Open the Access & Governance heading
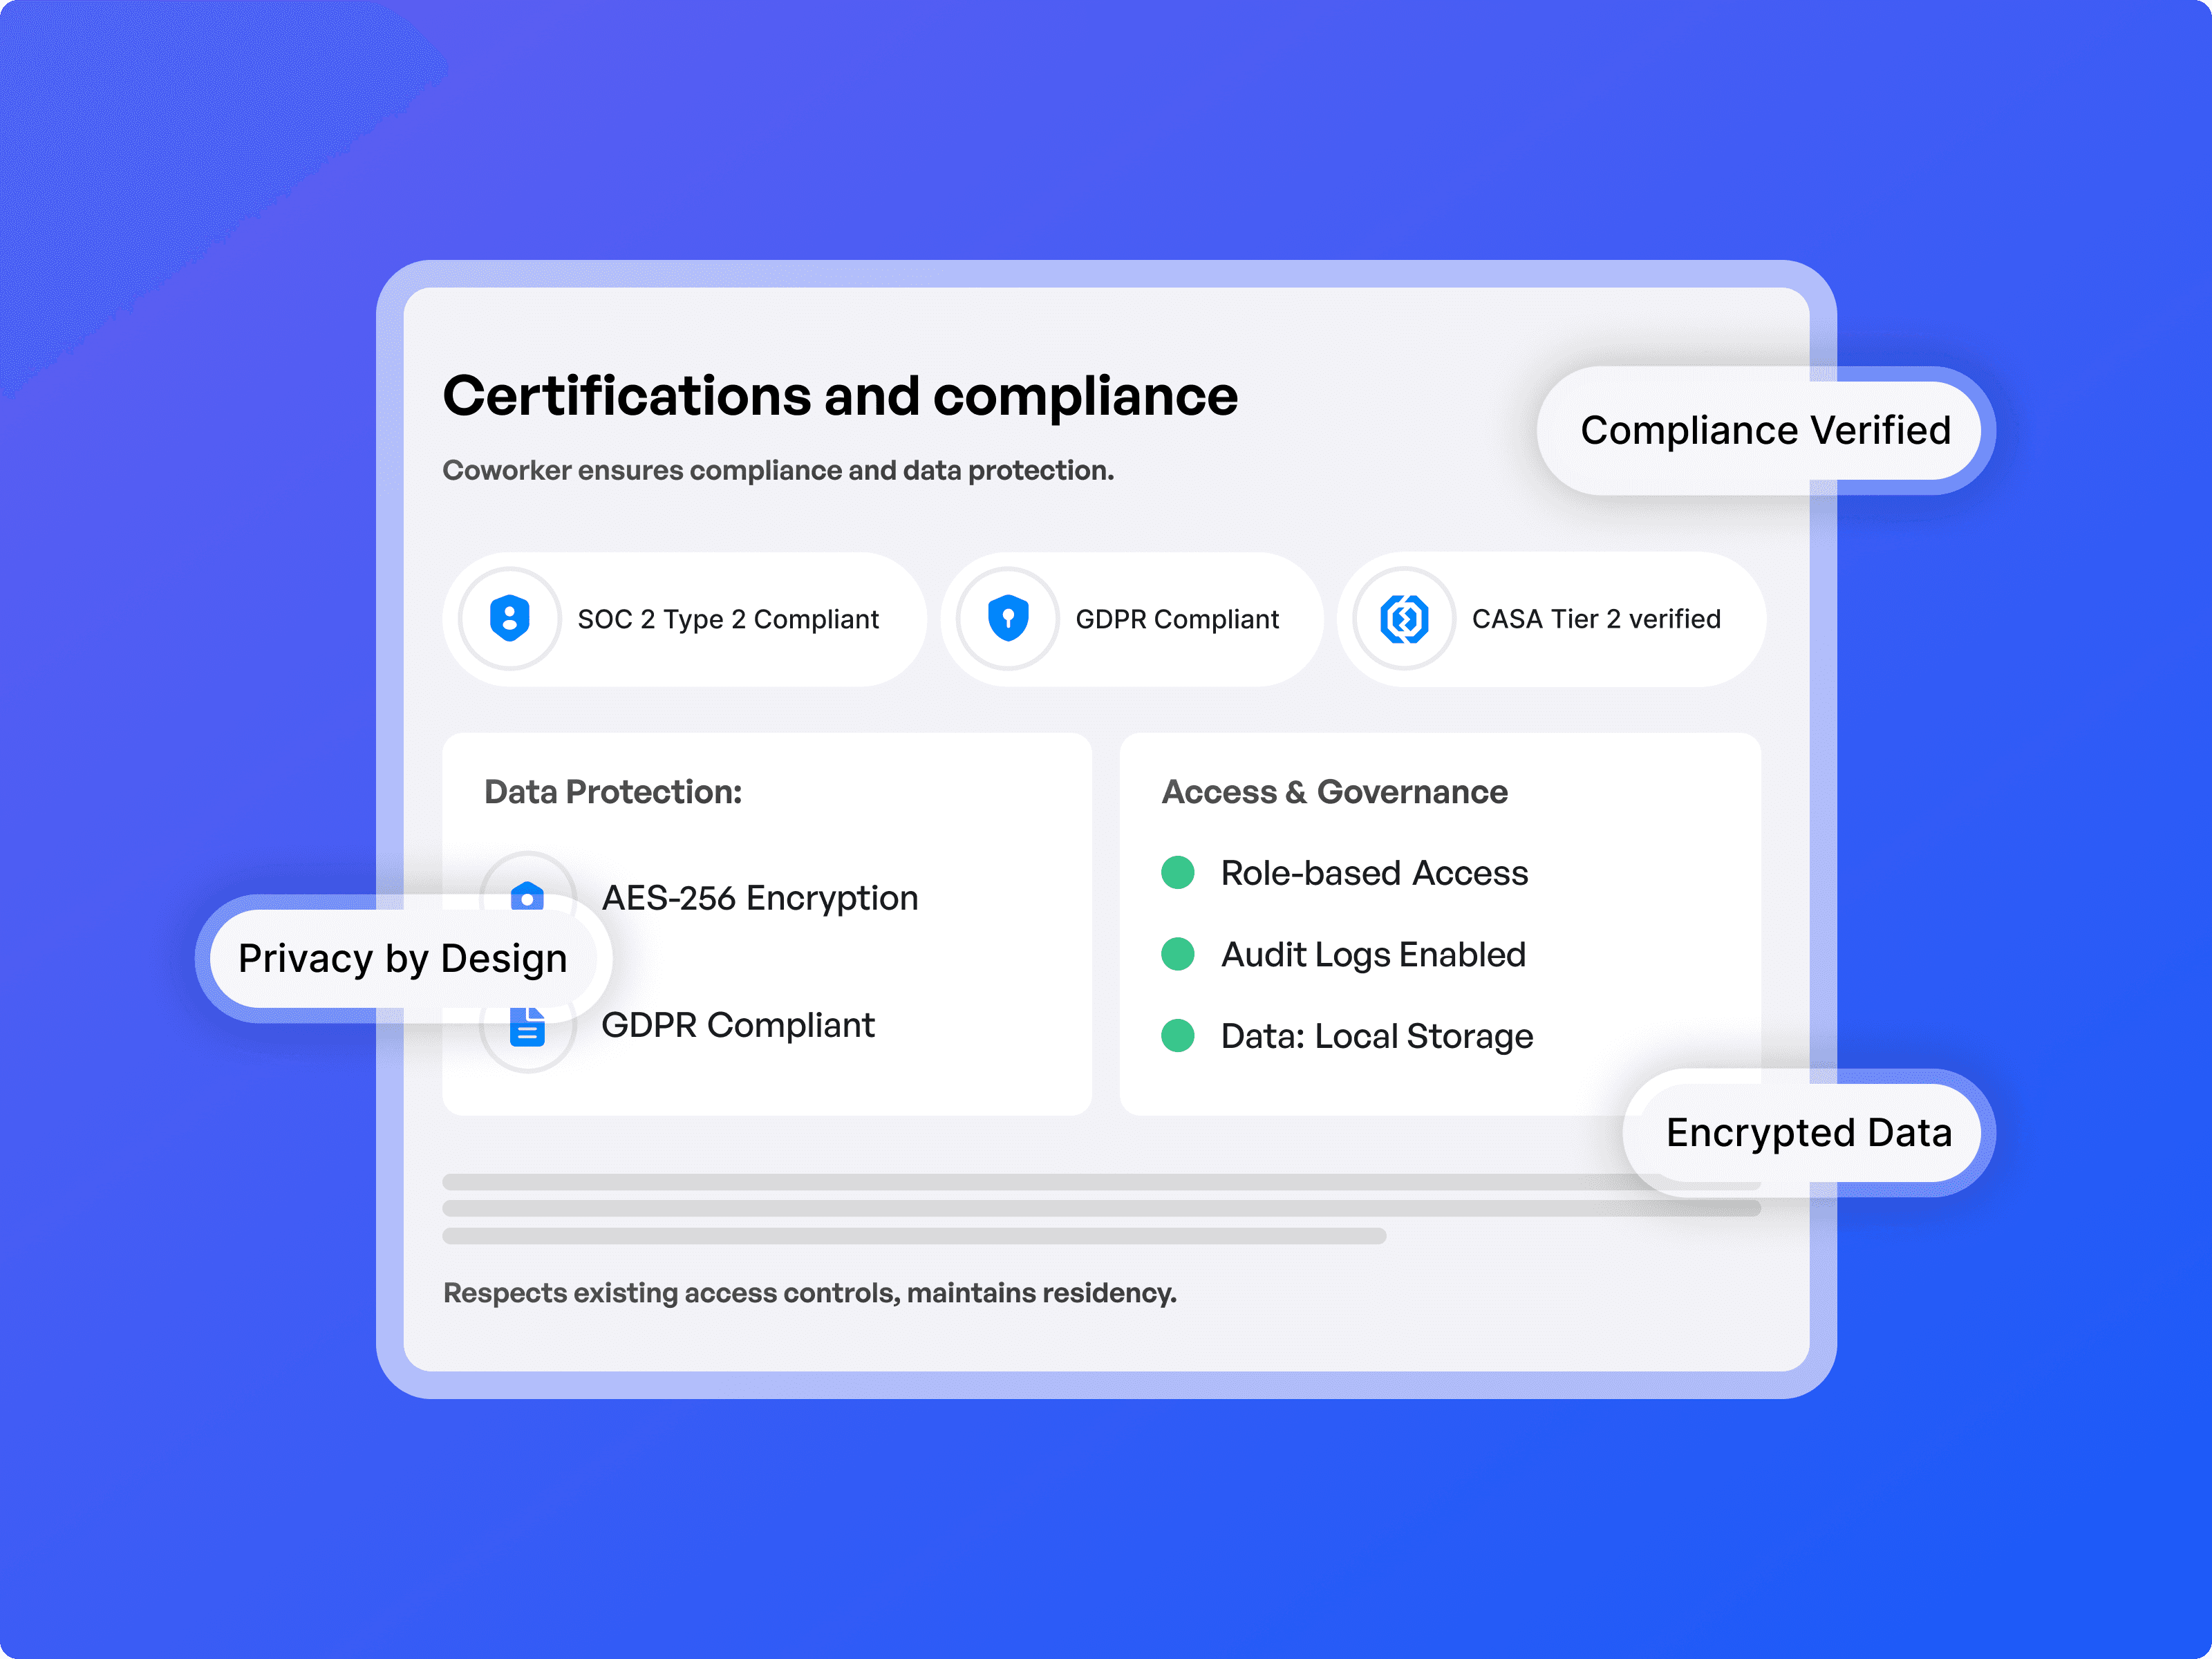Viewport: 2212px width, 1659px height. pyautogui.click(x=1334, y=792)
